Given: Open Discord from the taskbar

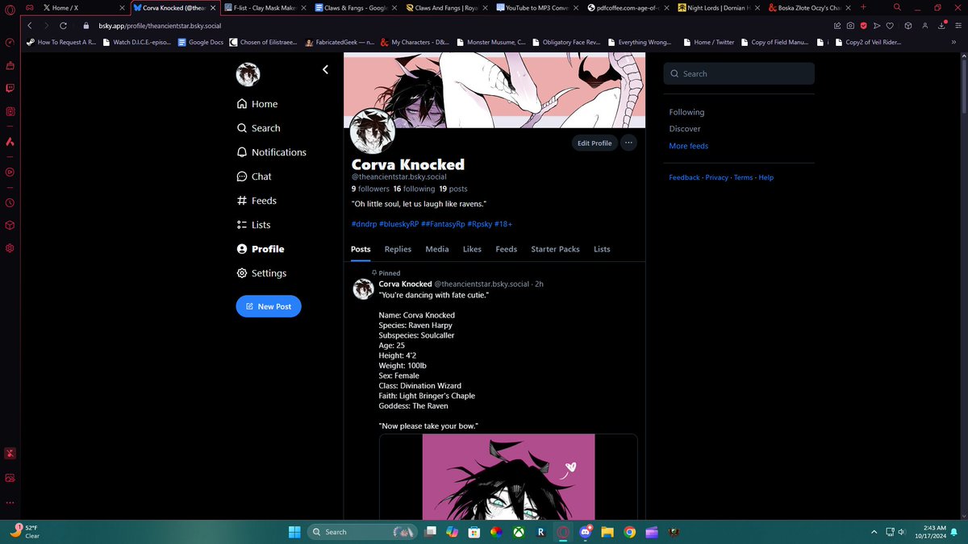Looking at the screenshot, I should pyautogui.click(x=586, y=532).
